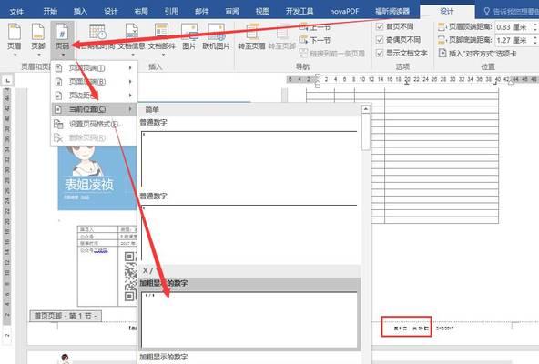Screen dimensions: 539x364
Task: Open the 页眉 header gallery icon
Action: [15, 37]
